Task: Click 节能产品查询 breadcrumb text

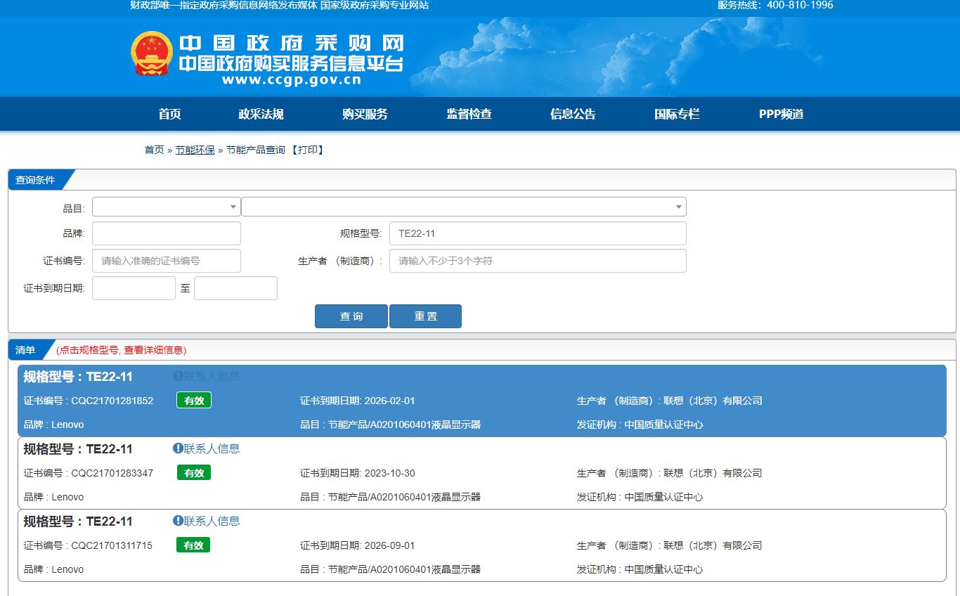Action: pos(256,150)
